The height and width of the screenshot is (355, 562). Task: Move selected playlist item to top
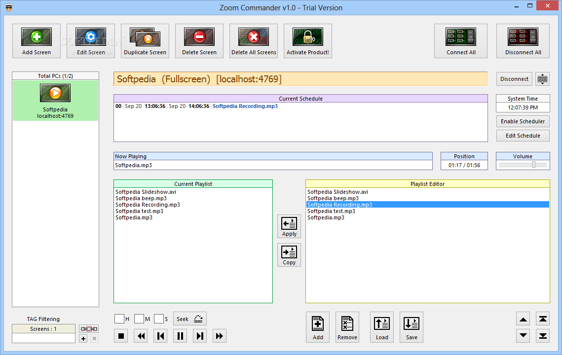click(543, 319)
